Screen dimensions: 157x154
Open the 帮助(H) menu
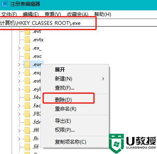pyautogui.click(x=102, y=14)
